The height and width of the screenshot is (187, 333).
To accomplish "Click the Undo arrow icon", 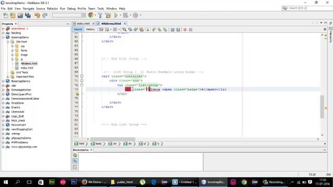I will 37,15.
